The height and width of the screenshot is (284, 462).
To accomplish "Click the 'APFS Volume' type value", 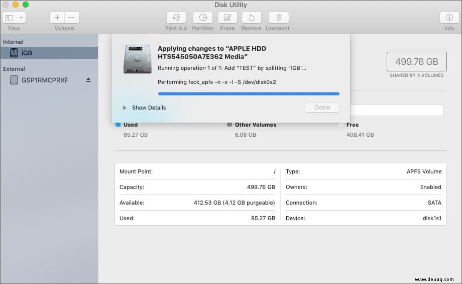I will point(424,171).
